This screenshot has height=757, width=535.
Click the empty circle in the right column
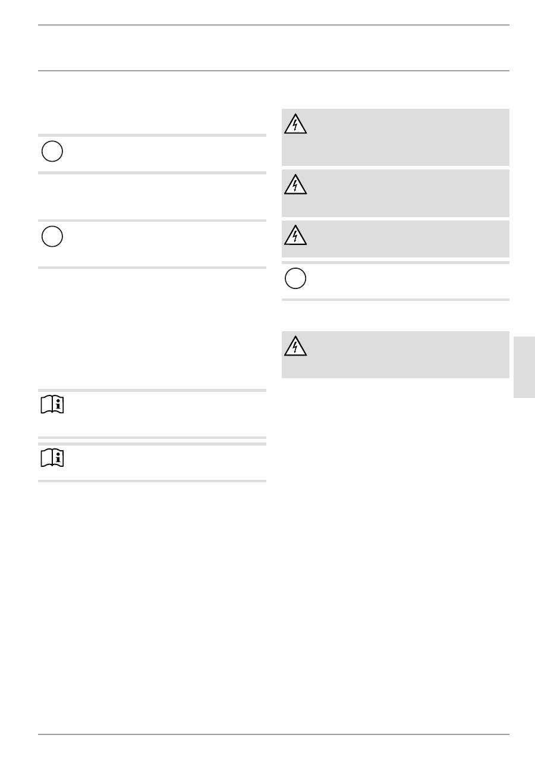[x=295, y=278]
